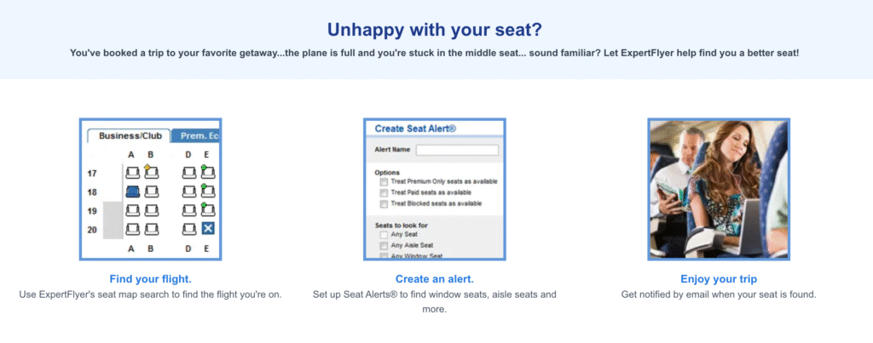This screenshot has height=343, width=873.
Task: Enable Treat Paid seats as available
Action: pyautogui.click(x=384, y=193)
